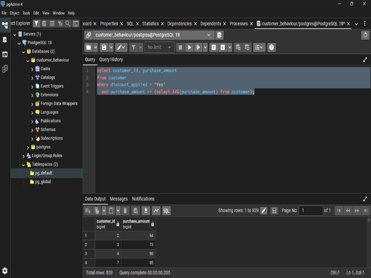The width and height of the screenshot is (371, 278).
Task: Open the Query Tool from the explorer toolbar
Action: [x=44, y=23]
